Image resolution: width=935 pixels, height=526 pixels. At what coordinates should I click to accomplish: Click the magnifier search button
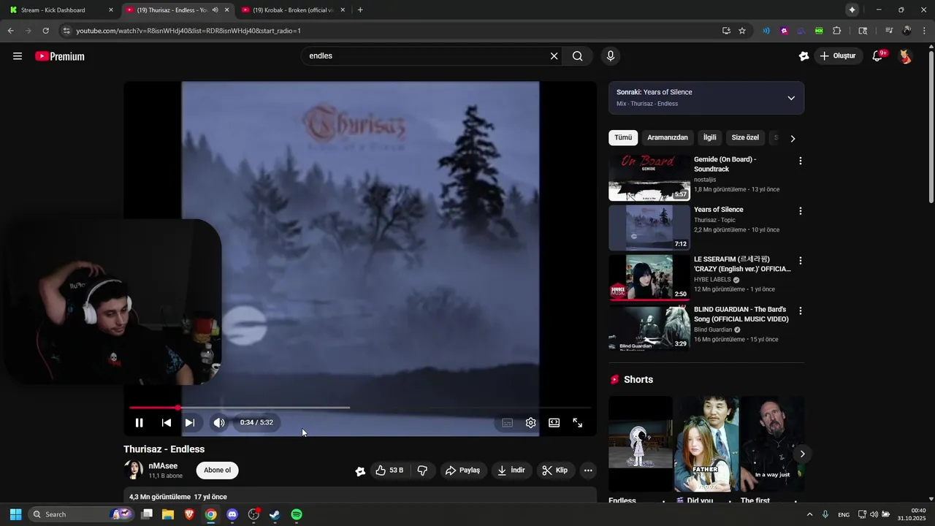tap(577, 56)
